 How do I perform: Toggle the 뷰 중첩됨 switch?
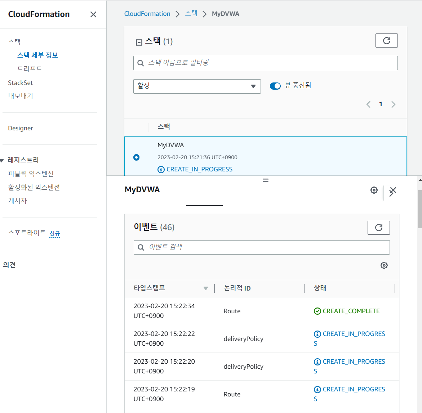(275, 86)
